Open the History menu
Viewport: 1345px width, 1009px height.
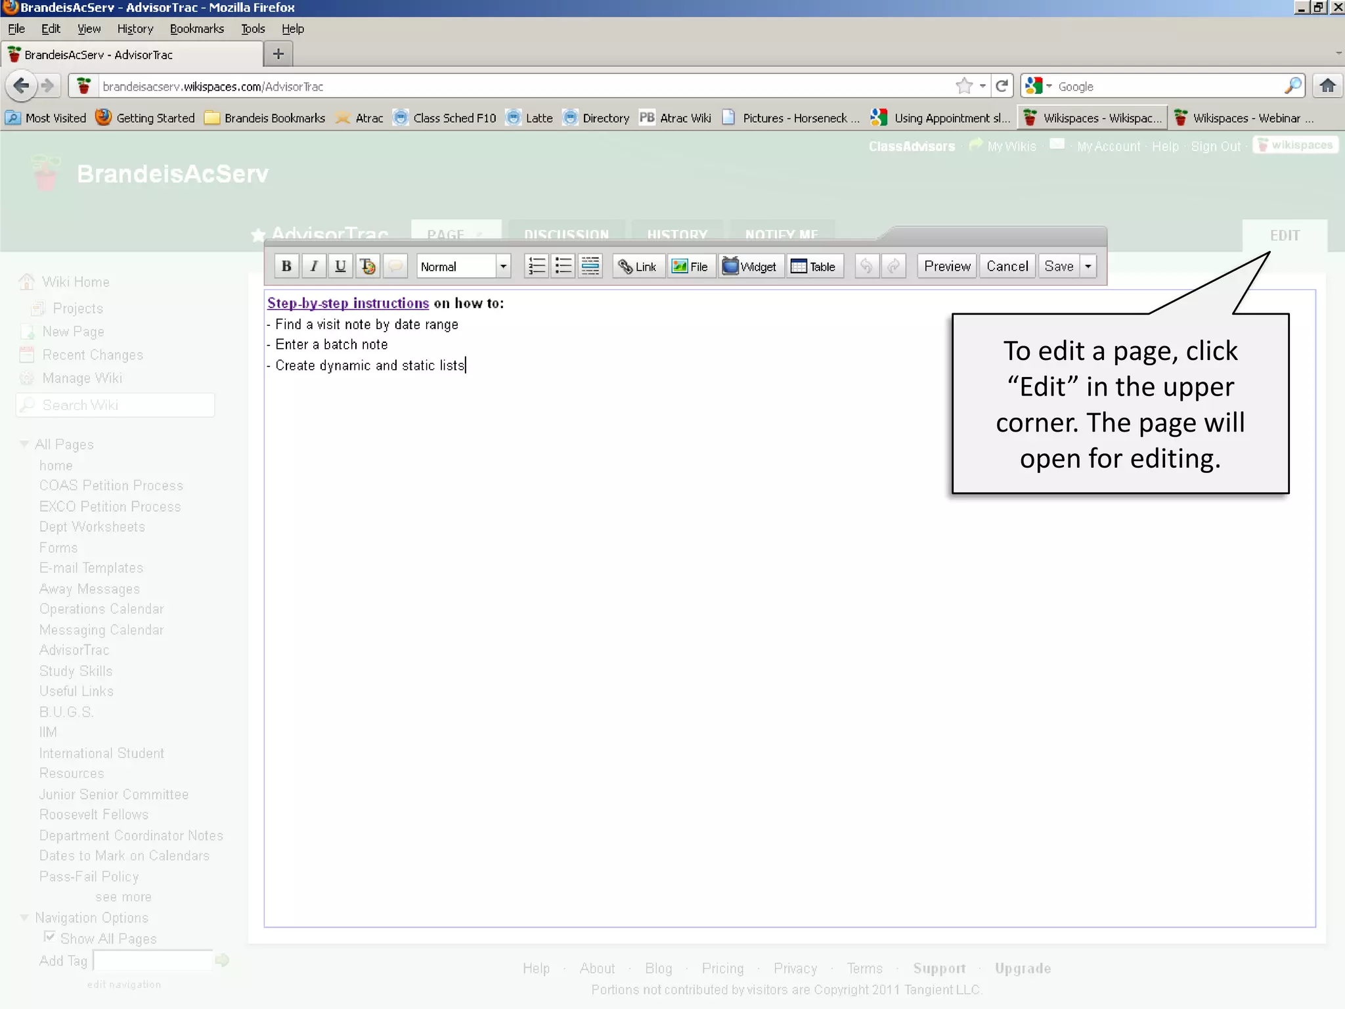pos(135,29)
